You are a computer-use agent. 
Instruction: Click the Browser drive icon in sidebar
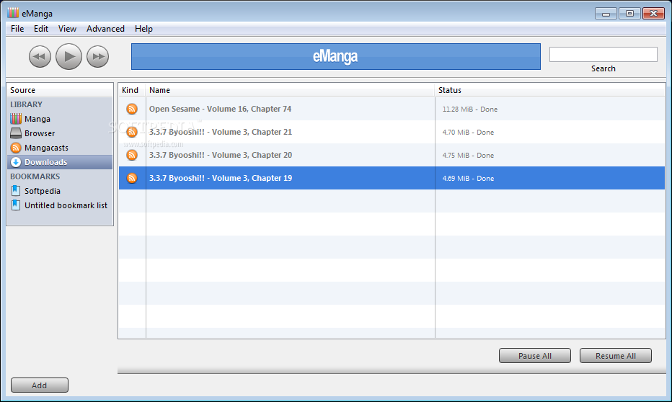[16, 133]
